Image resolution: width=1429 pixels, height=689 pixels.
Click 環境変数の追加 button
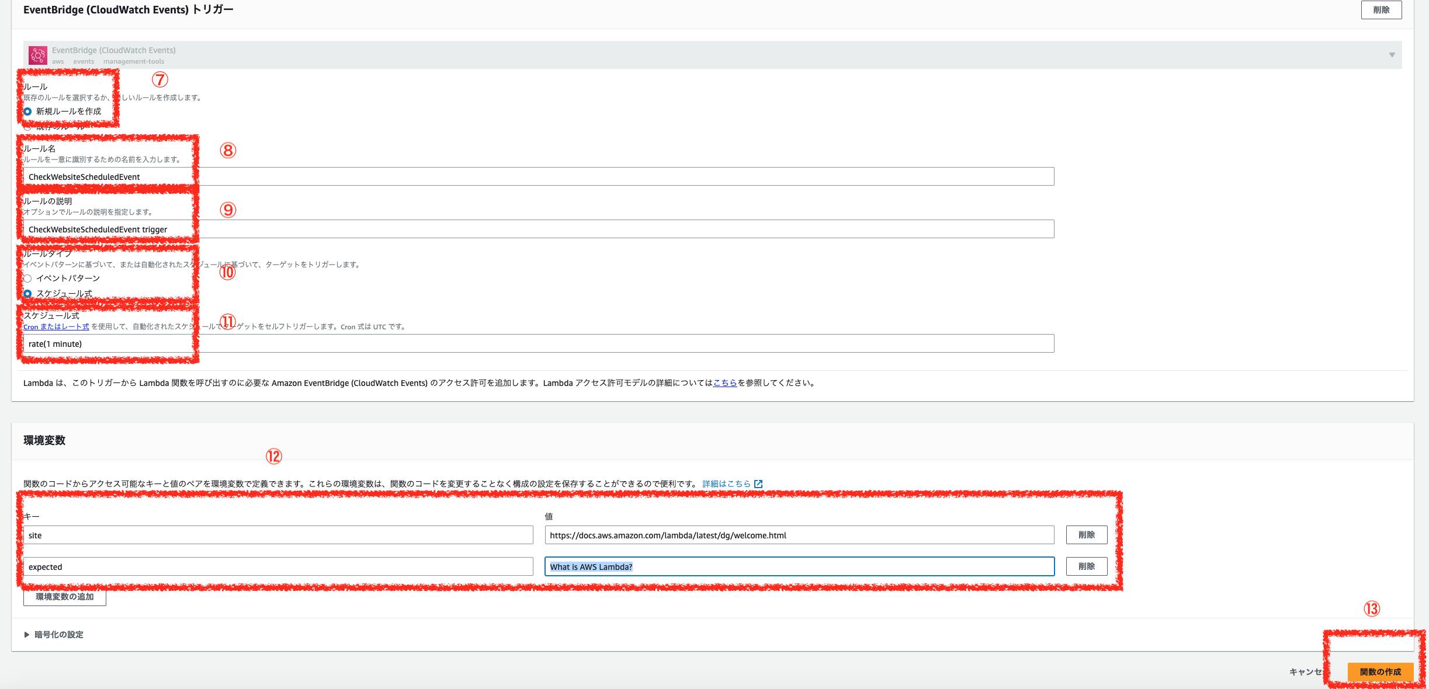(65, 597)
